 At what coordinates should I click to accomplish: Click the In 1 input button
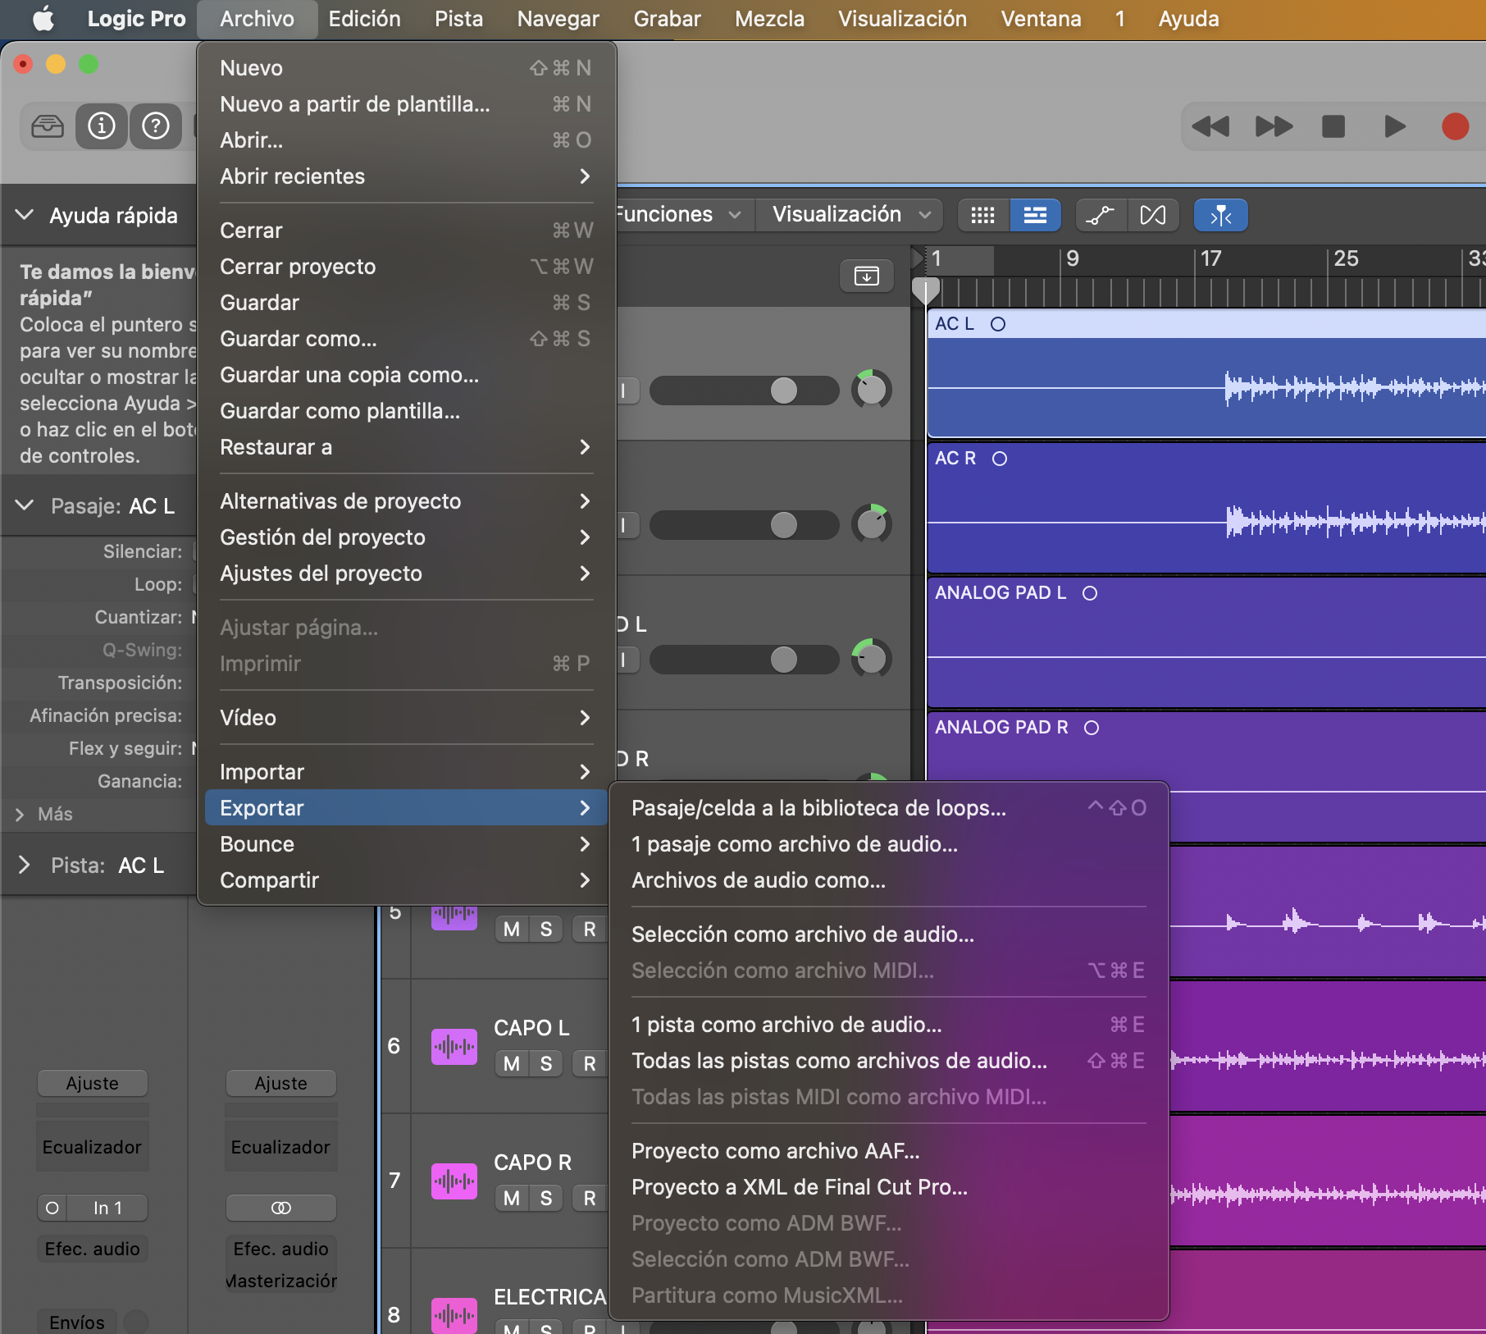pyautogui.click(x=107, y=1208)
